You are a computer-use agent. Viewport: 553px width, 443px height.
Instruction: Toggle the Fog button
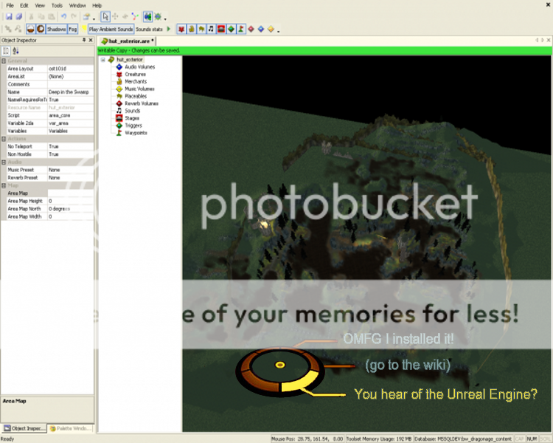click(73, 29)
